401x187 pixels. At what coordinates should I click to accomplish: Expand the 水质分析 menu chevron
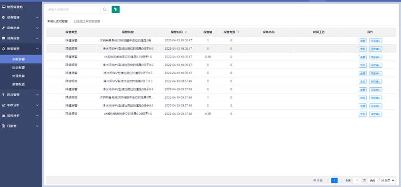point(37,105)
